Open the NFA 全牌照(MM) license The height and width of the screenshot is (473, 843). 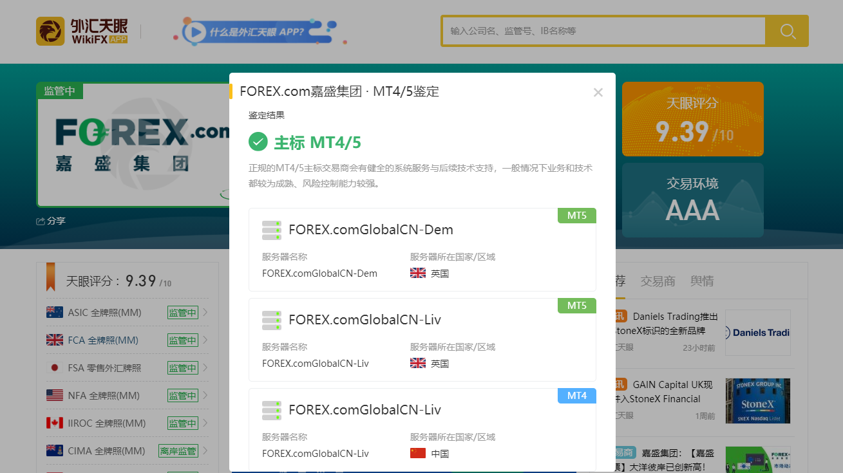pyautogui.click(x=103, y=396)
